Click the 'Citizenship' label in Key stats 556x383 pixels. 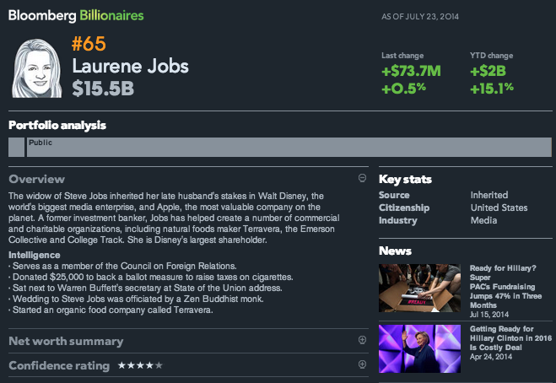pos(404,208)
